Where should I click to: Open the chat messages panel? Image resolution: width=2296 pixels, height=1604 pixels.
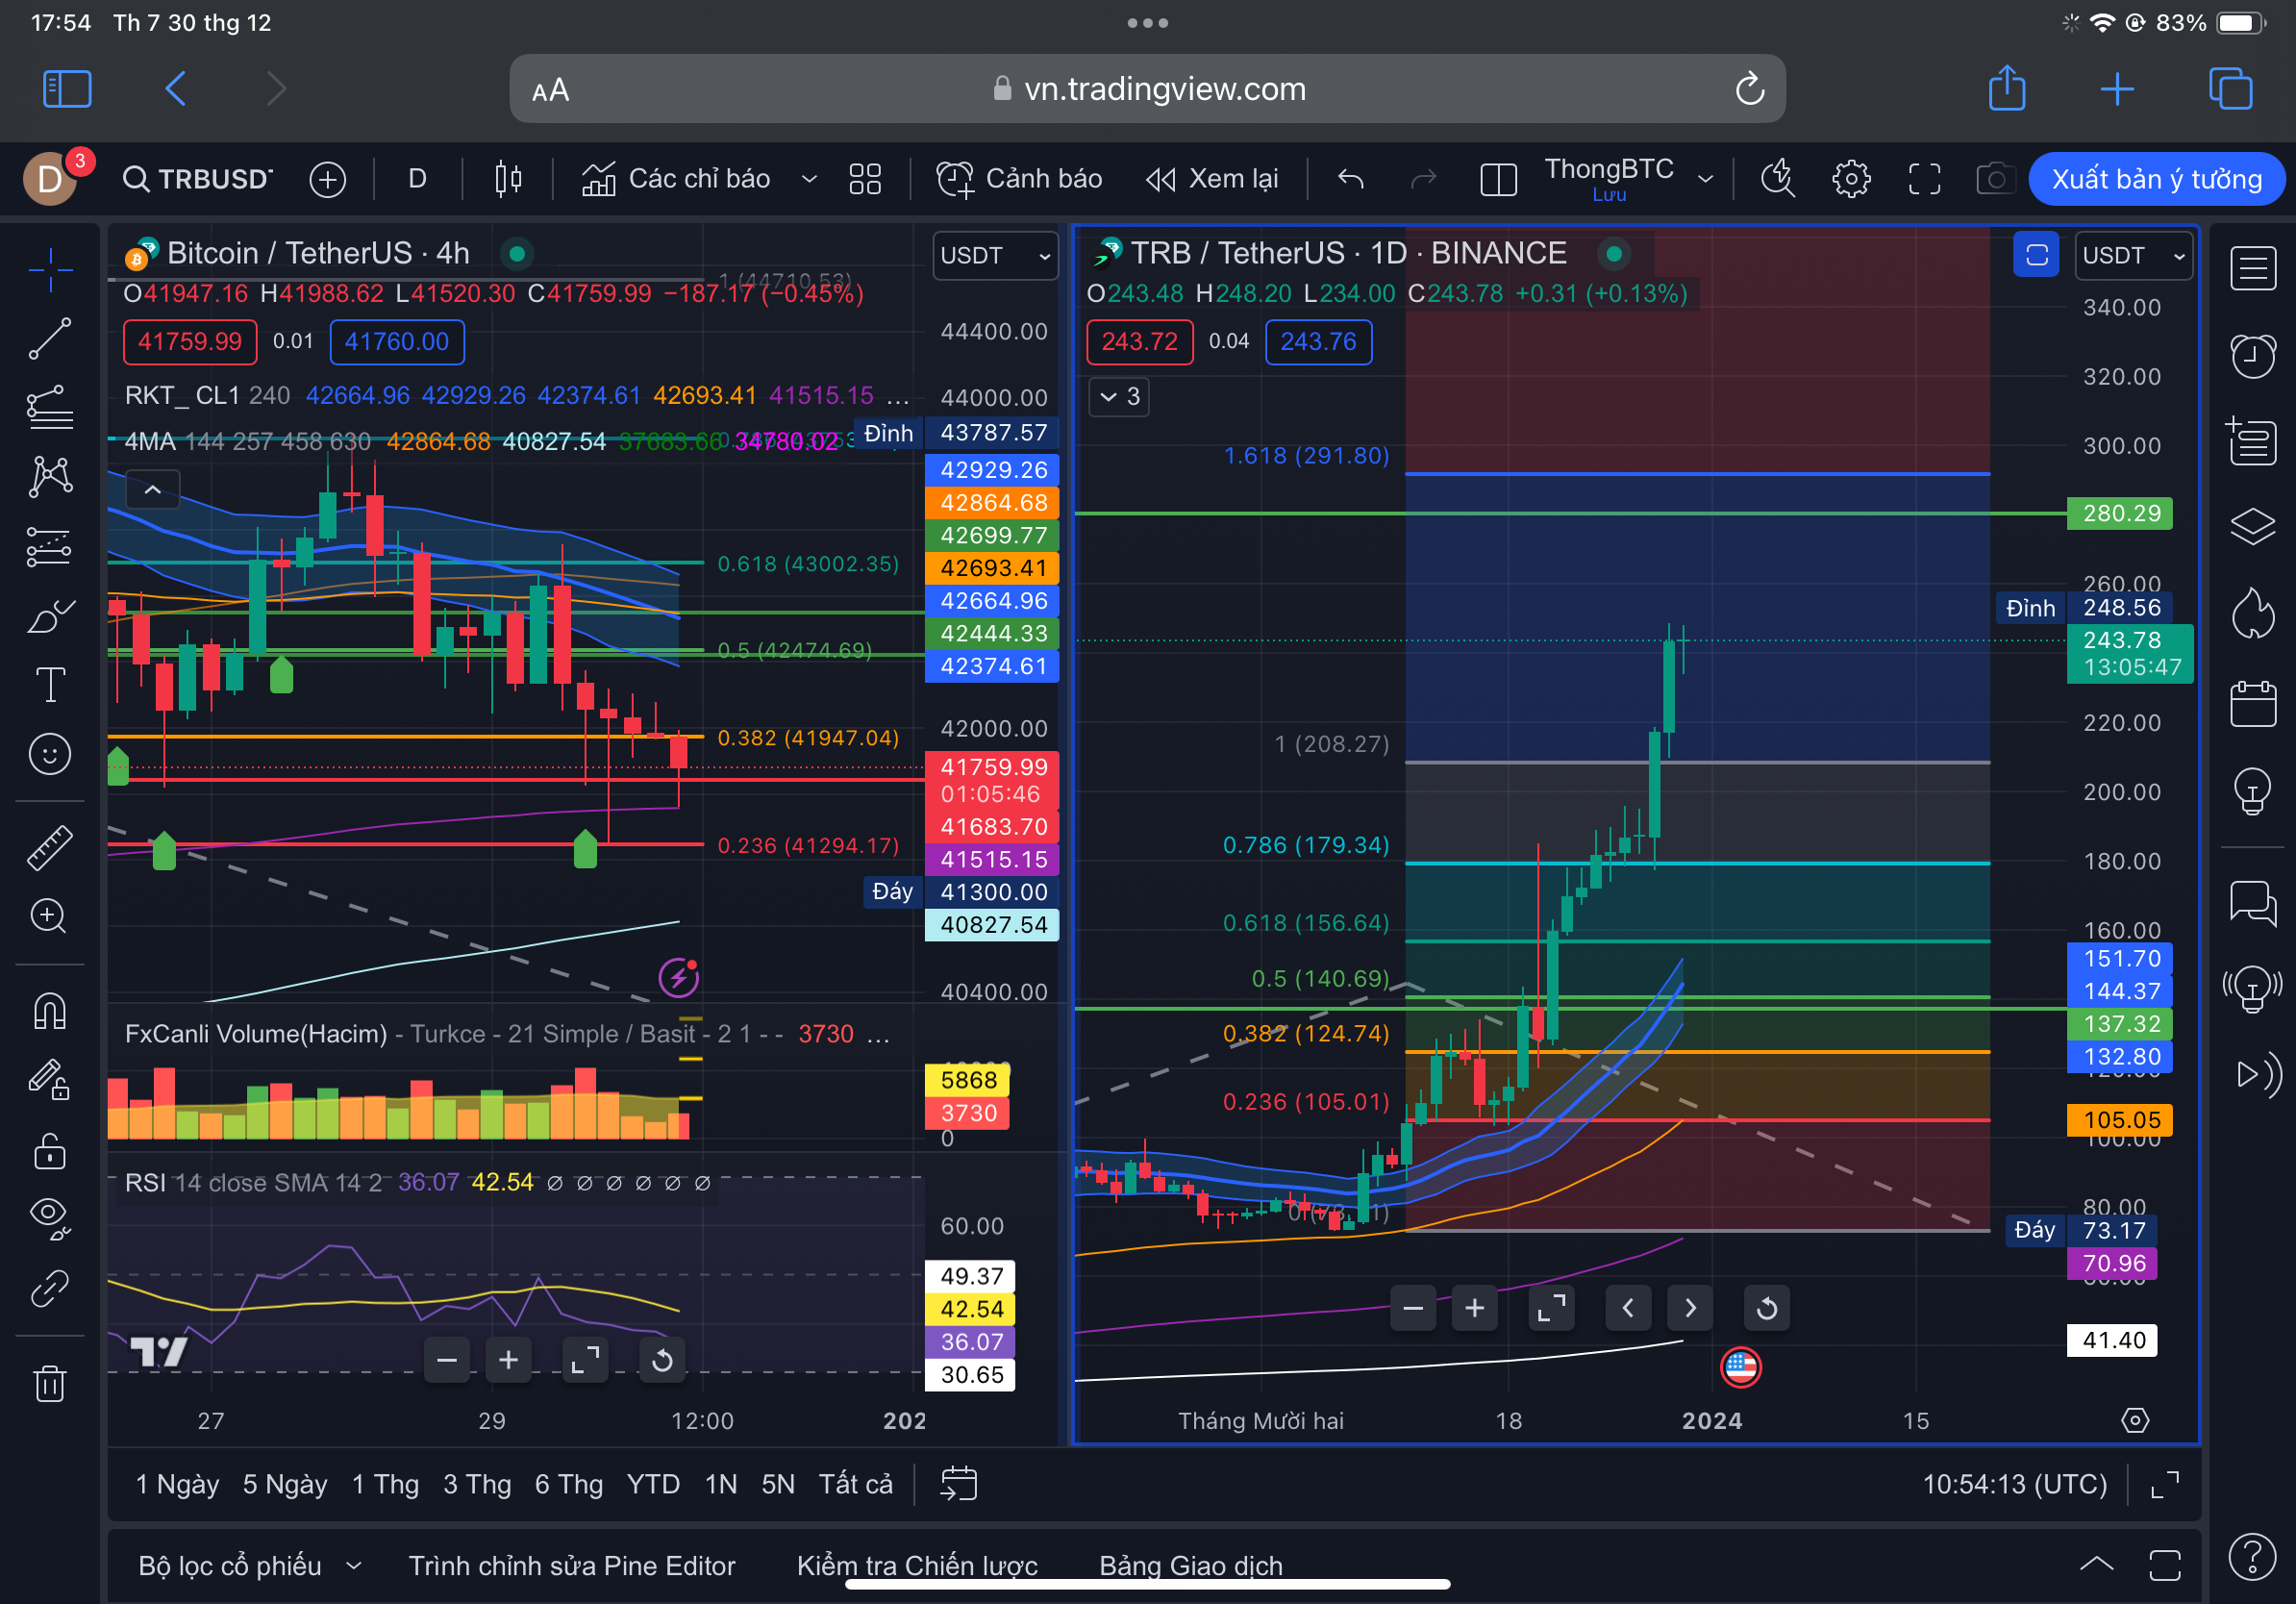(x=2252, y=903)
